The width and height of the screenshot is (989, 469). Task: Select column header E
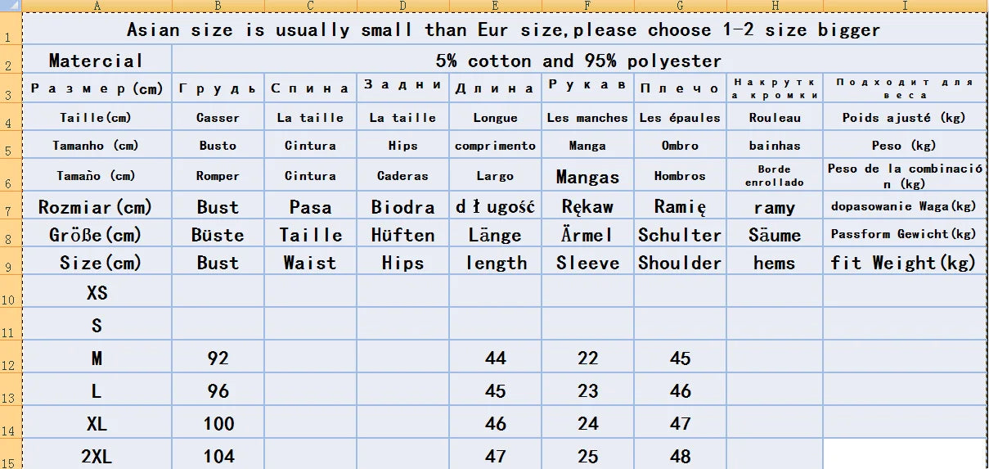[x=495, y=6]
